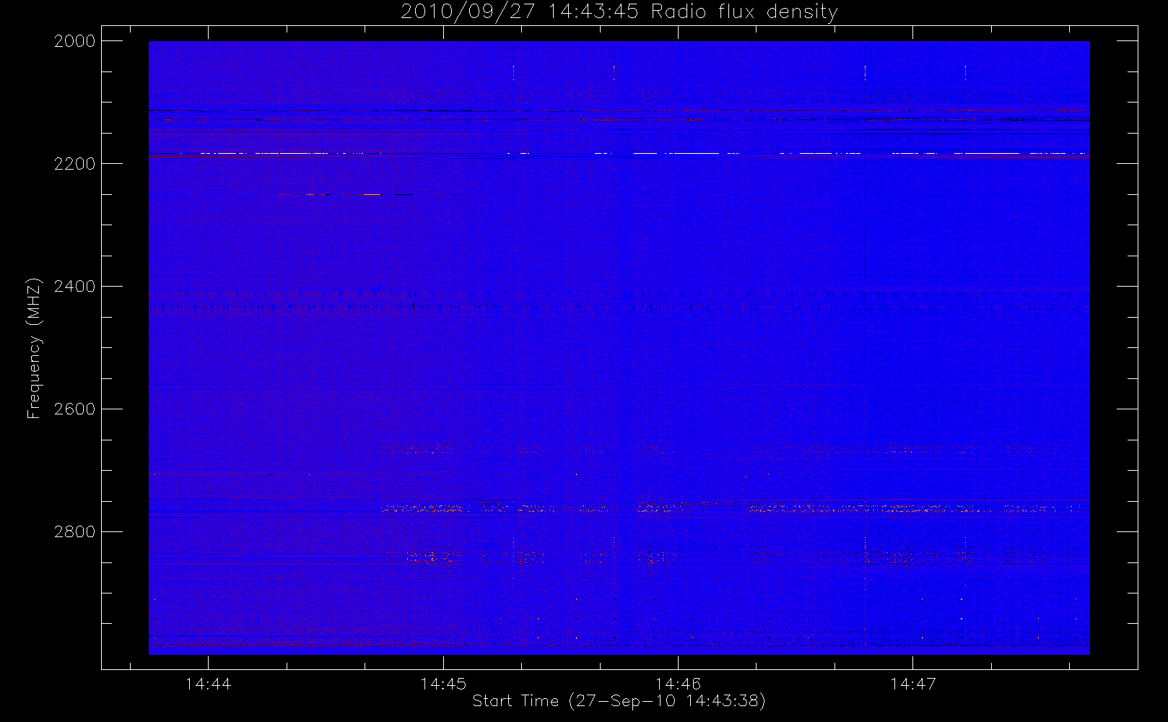Select the 2600 frequency tick label
This screenshot has width=1168, height=722.
pyautogui.click(x=75, y=409)
